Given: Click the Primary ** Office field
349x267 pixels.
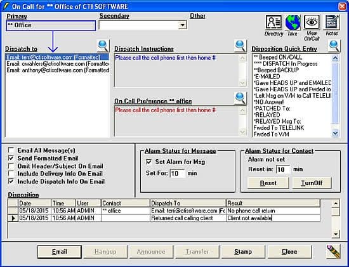Looking at the screenshot, I should (x=51, y=25).
